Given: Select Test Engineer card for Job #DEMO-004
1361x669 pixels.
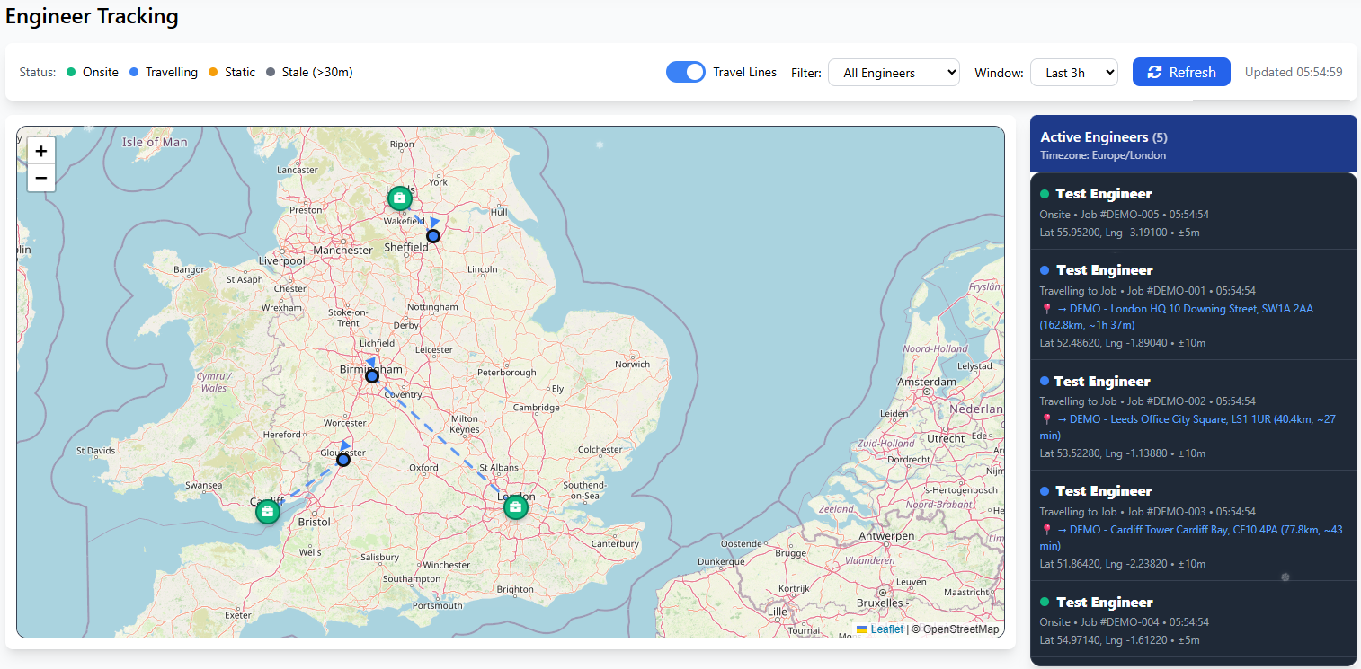Looking at the screenshot, I should pyautogui.click(x=1193, y=621).
